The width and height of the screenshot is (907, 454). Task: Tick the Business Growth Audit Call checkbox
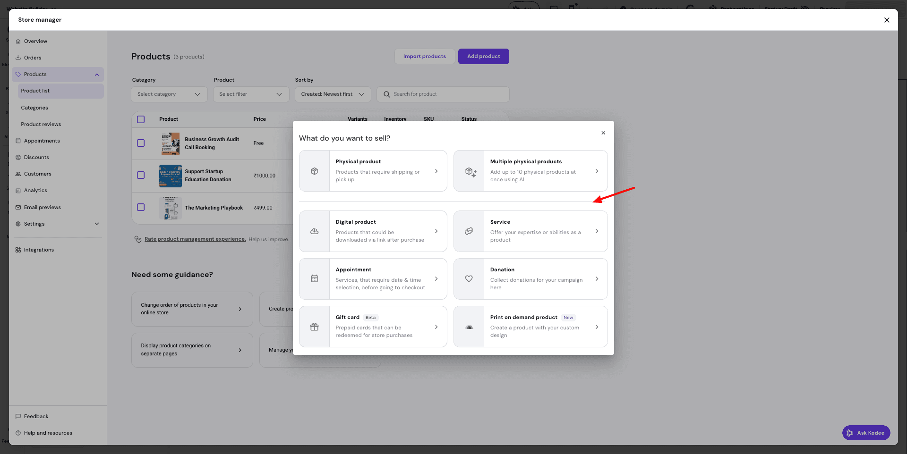coord(141,143)
